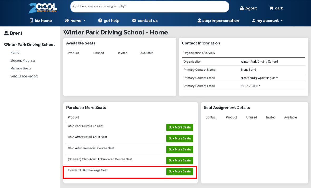Click the Brent Bond contact name

pyautogui.click(x=248, y=70)
